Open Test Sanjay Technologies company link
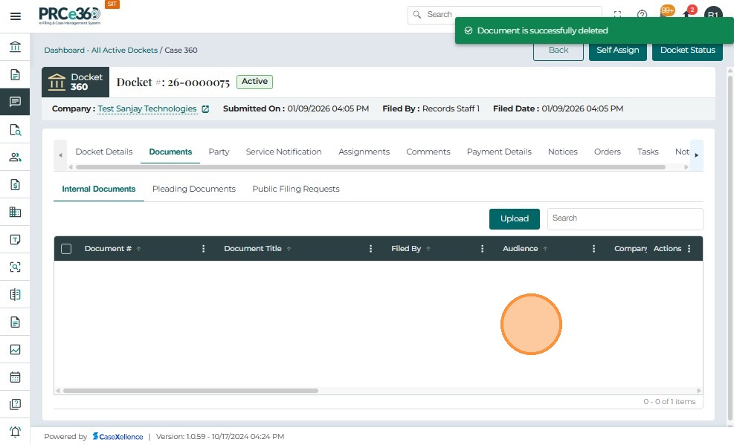Viewport: 734px width, 445px height. point(147,108)
